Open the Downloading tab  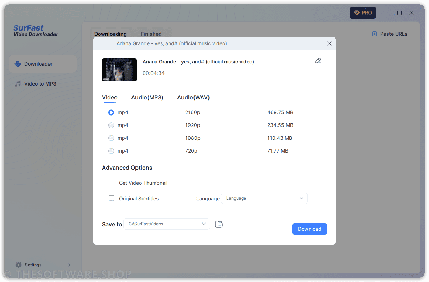click(110, 34)
